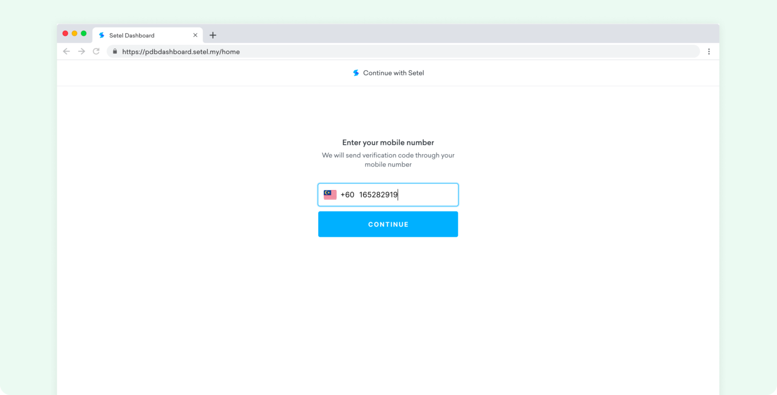Maximize window with the green button
The image size is (777, 395).
coord(83,33)
